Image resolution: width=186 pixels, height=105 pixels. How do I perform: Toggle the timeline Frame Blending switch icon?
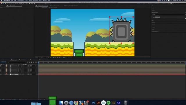point(32,62)
